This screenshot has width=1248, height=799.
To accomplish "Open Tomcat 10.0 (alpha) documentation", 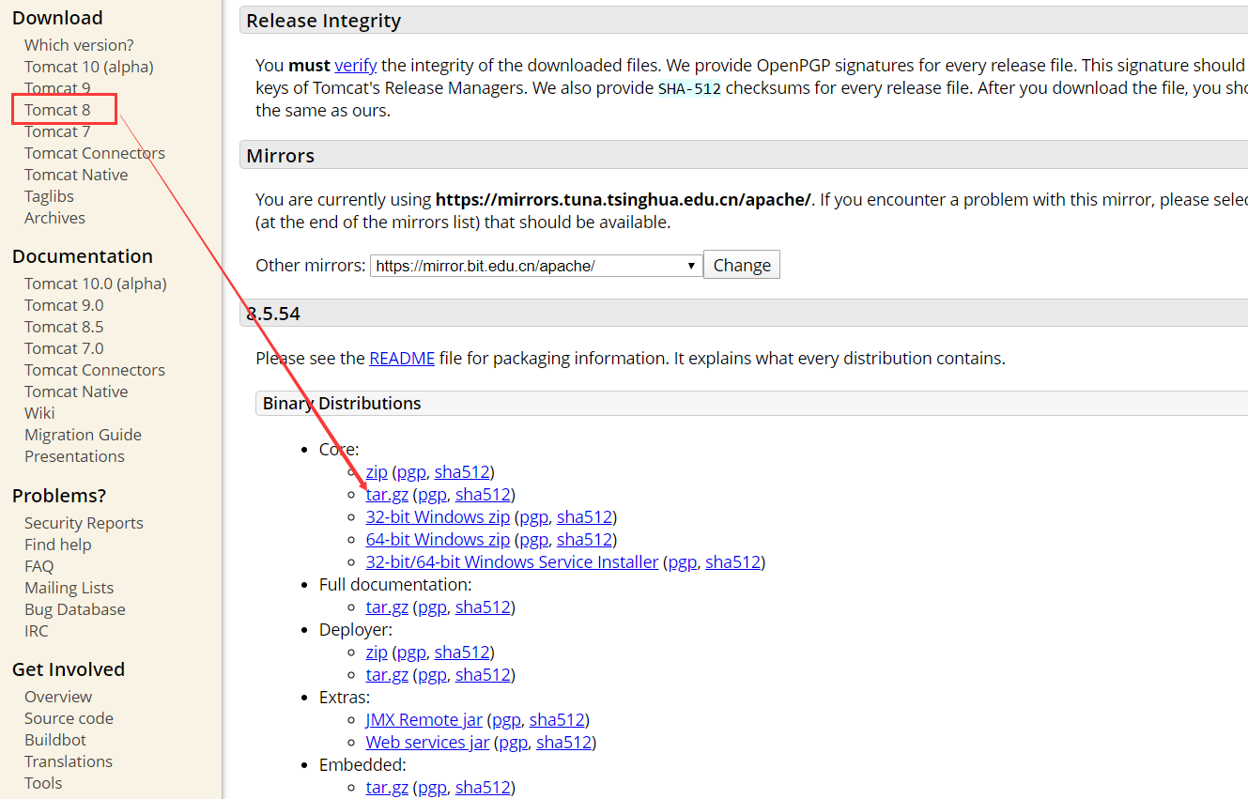I will click(x=96, y=284).
